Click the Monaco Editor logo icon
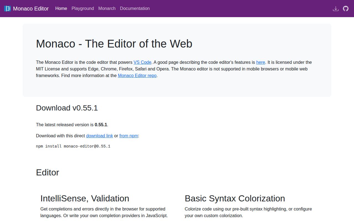 [x=7, y=9]
